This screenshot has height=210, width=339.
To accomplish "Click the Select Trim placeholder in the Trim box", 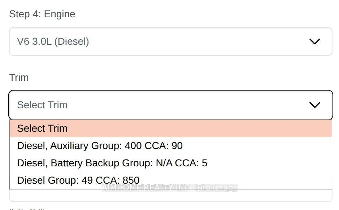I will (x=42, y=105).
